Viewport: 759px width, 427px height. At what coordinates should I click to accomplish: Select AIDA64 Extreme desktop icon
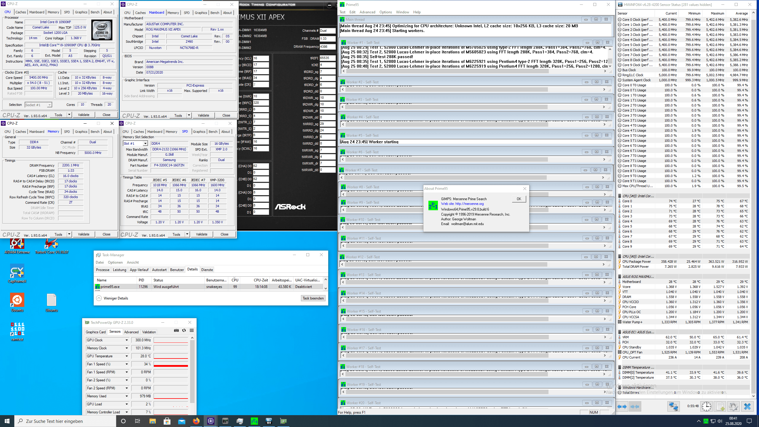[17, 246]
